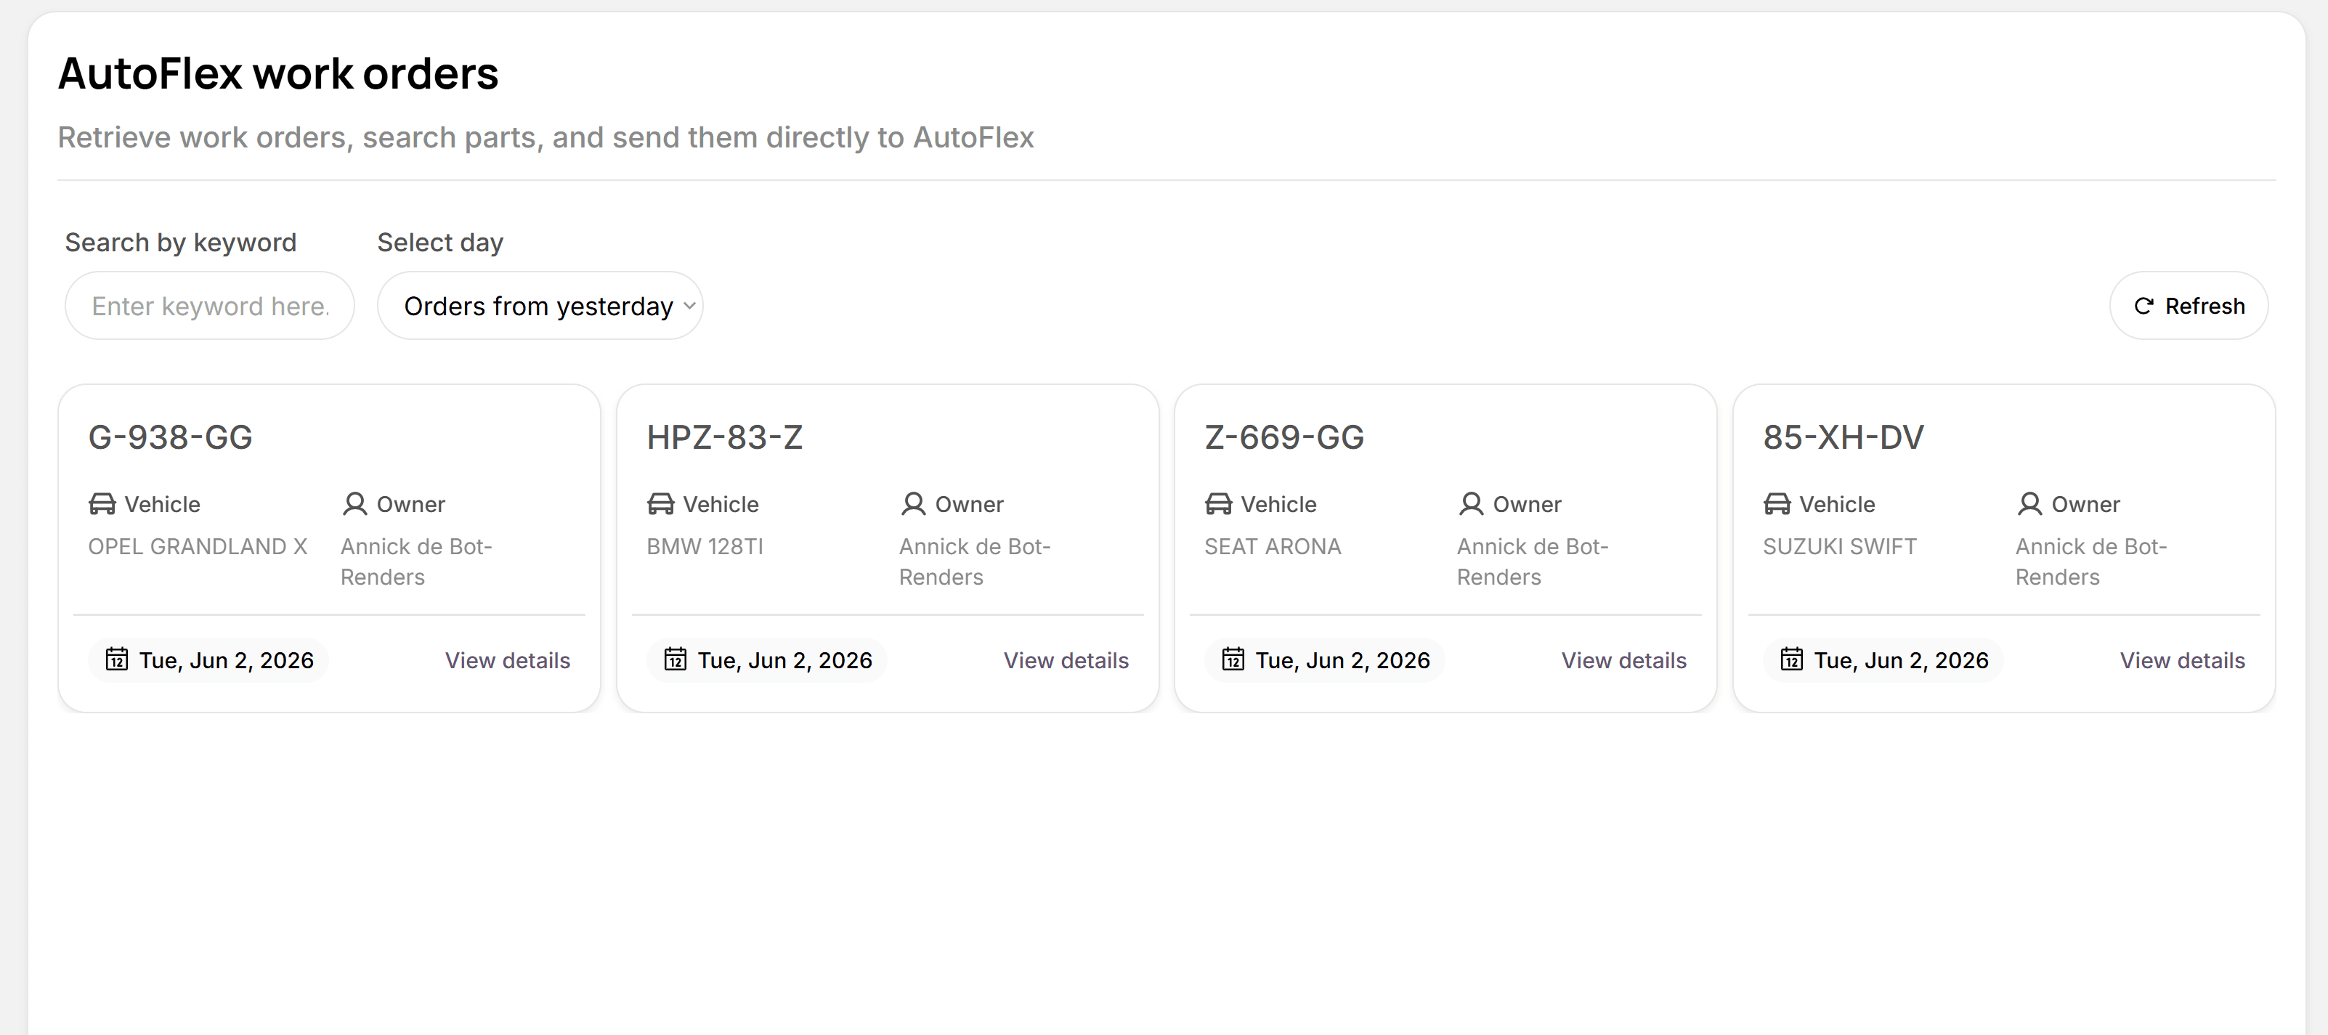Click the calendar icon on Z-669-GG card

click(1233, 659)
